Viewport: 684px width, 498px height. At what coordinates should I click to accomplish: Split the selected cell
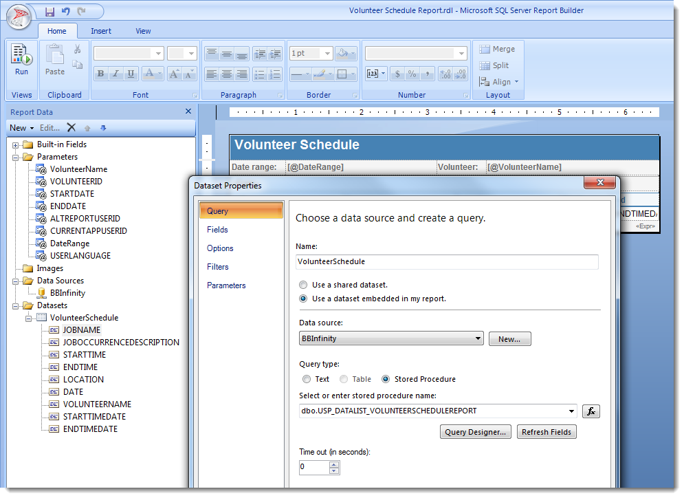(x=494, y=65)
